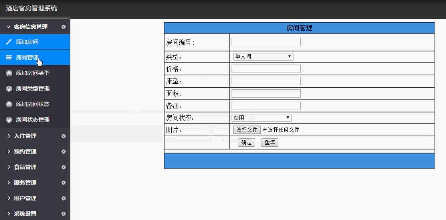The width and height of the screenshot is (446, 220).
Task: Click the globe icon beside 添加房间类型
Action: tap(9, 73)
